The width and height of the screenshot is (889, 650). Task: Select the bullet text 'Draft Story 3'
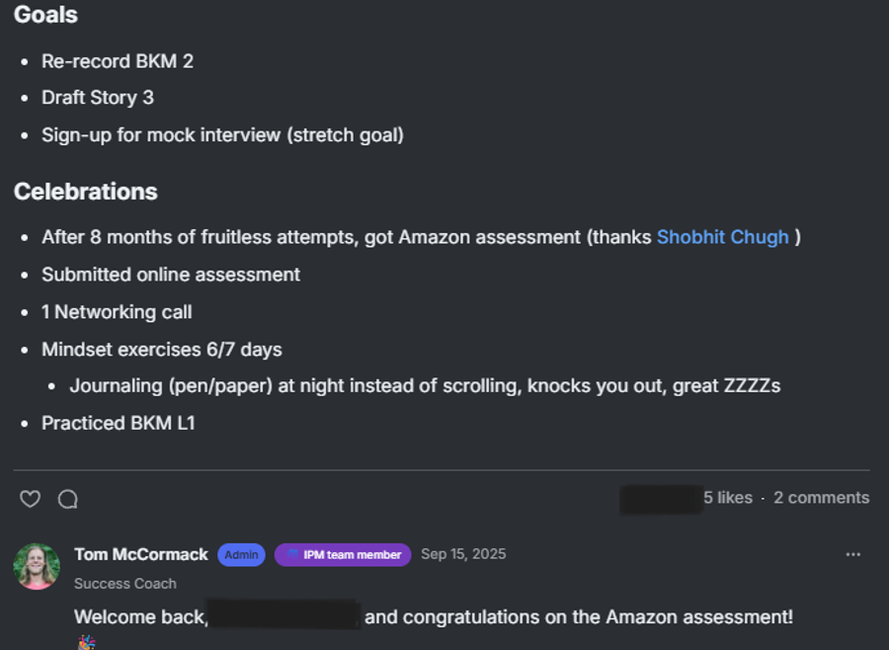[x=97, y=98]
